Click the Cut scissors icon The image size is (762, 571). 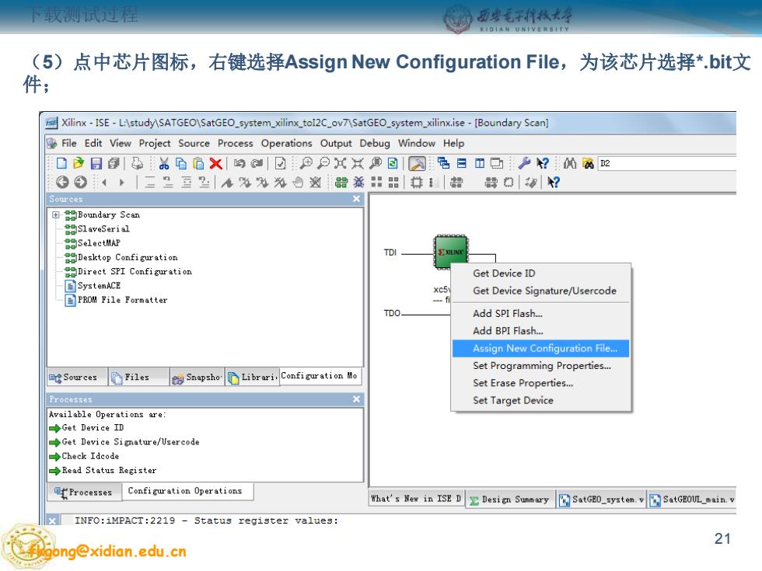pyautogui.click(x=164, y=163)
